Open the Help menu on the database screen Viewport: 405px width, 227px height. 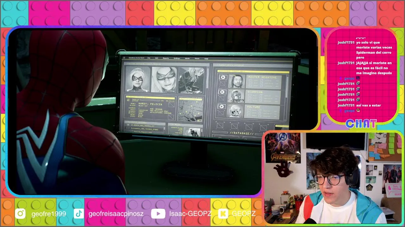(x=206, y=59)
